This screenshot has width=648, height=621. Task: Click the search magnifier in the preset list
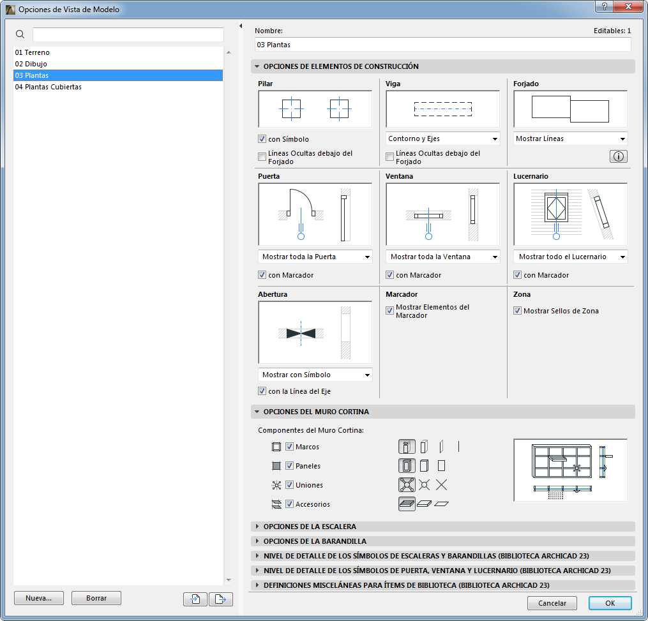click(20, 34)
